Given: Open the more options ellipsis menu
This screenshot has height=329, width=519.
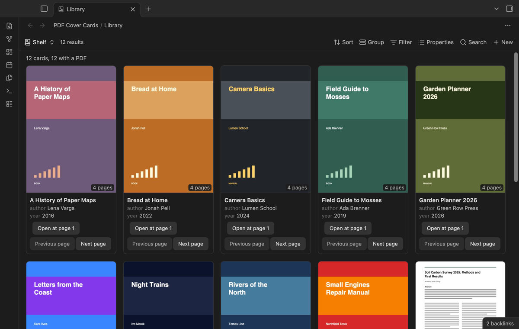Looking at the screenshot, I should (x=508, y=26).
